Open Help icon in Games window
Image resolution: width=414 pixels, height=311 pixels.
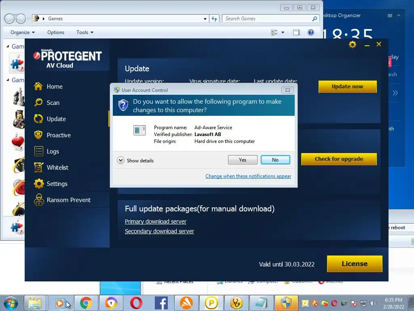click(311, 32)
